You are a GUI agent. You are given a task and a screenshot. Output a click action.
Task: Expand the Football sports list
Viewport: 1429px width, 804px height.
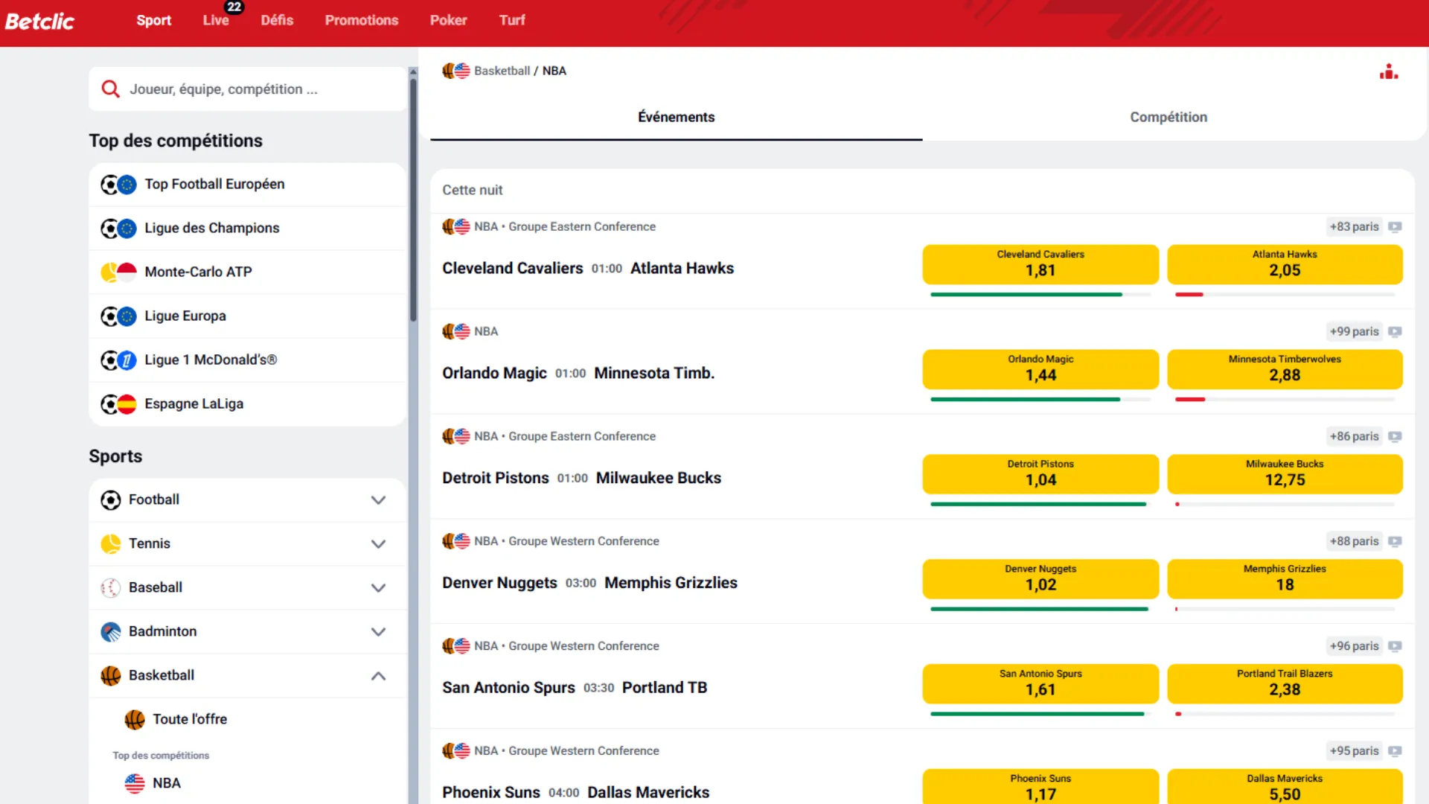click(x=379, y=500)
